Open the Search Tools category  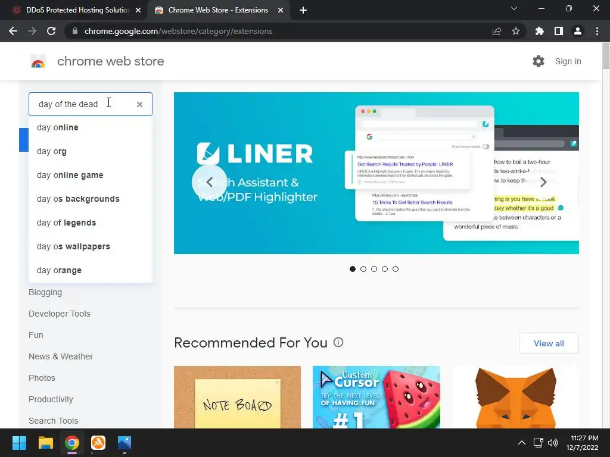tap(53, 421)
